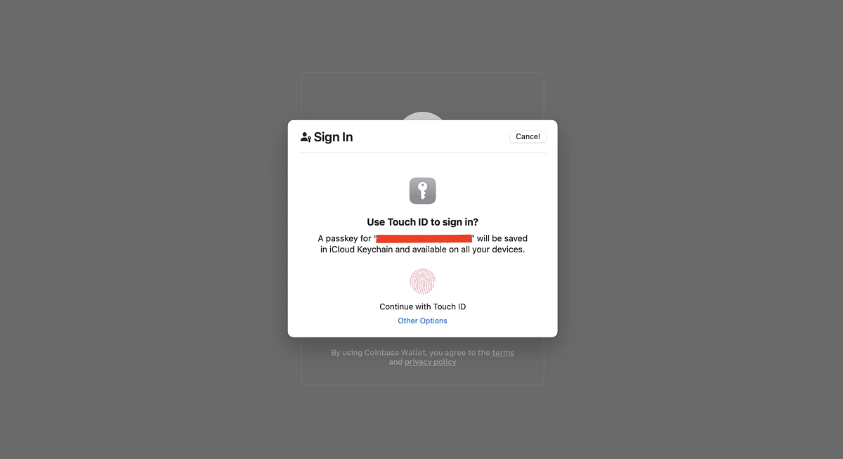
Task: Click the "Use Touch ID to sign in?" heading
Action: point(422,222)
